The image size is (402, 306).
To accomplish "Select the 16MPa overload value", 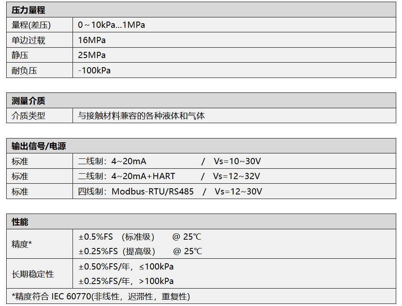I will tap(92, 40).
